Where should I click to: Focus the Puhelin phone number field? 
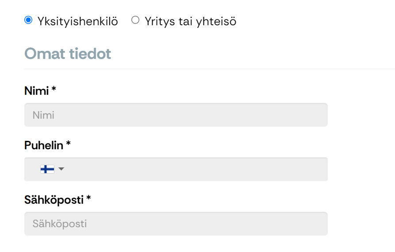pyautogui.click(x=176, y=169)
